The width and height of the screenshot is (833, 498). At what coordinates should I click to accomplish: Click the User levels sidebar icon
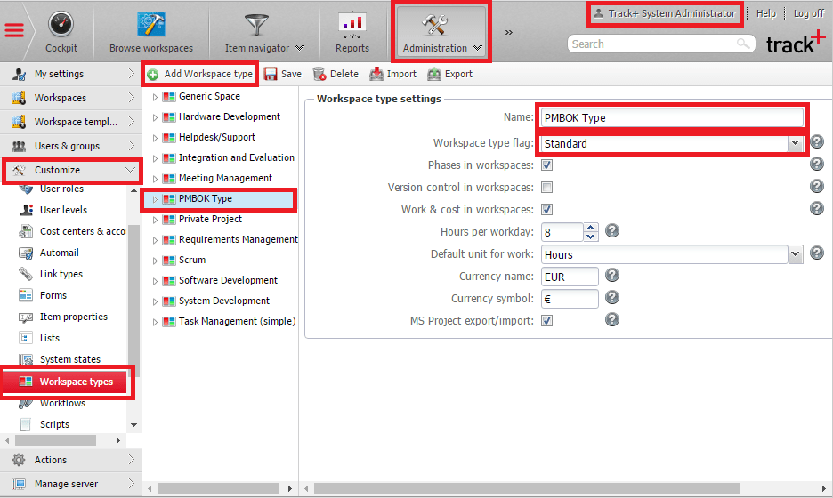tap(26, 210)
